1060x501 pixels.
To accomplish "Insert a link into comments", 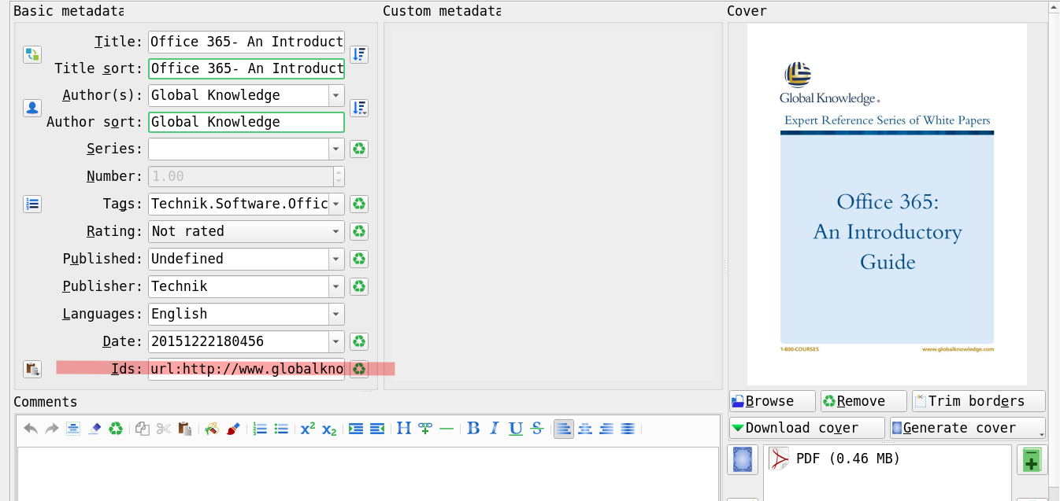I will 425,429.
